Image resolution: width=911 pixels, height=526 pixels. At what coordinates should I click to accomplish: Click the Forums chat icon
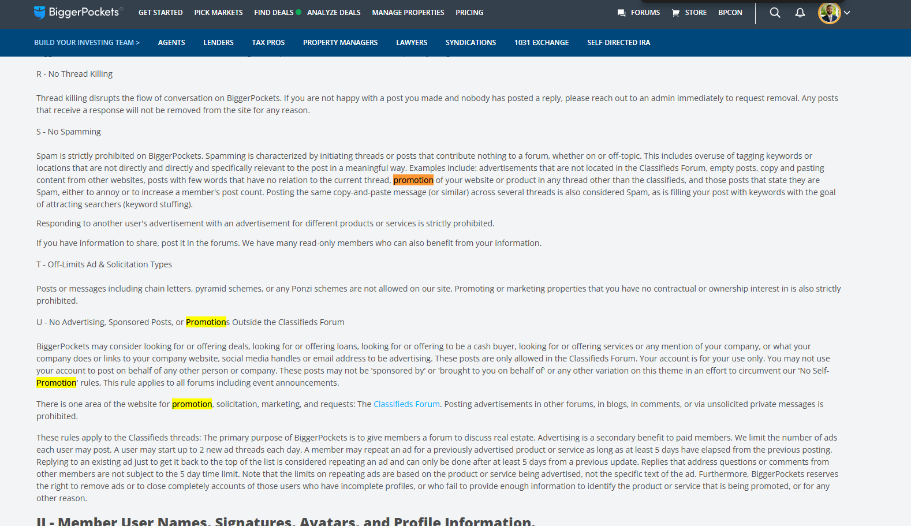coord(621,13)
